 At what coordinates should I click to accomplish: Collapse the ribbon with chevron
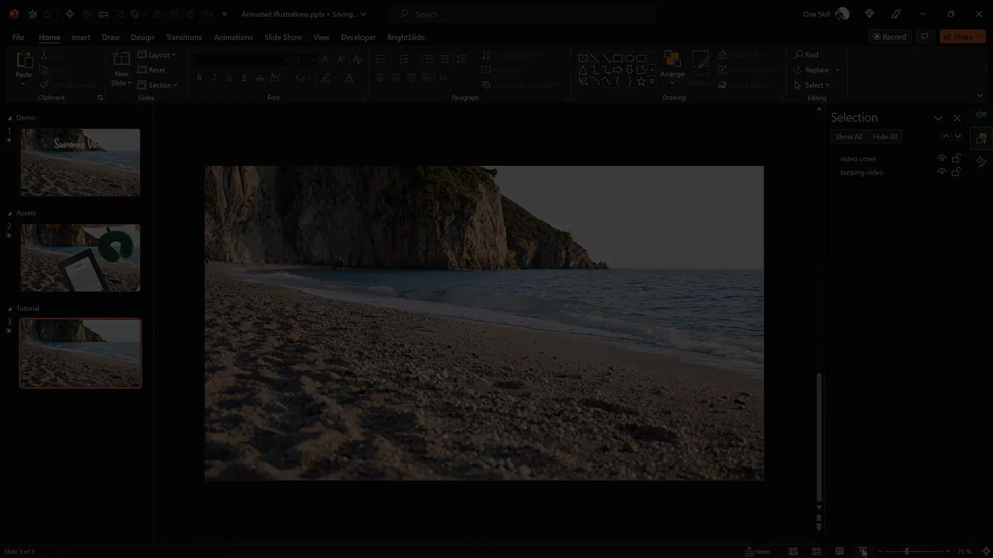[980, 96]
